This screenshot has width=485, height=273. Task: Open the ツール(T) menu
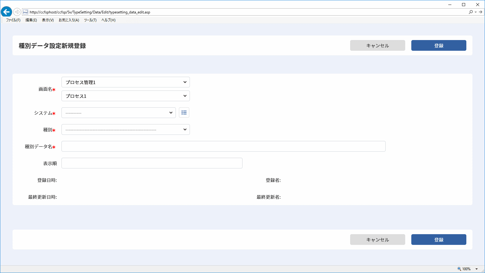click(90, 20)
